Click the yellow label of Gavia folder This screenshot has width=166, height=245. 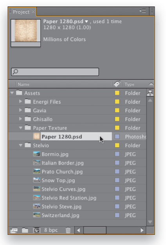pos(117,110)
